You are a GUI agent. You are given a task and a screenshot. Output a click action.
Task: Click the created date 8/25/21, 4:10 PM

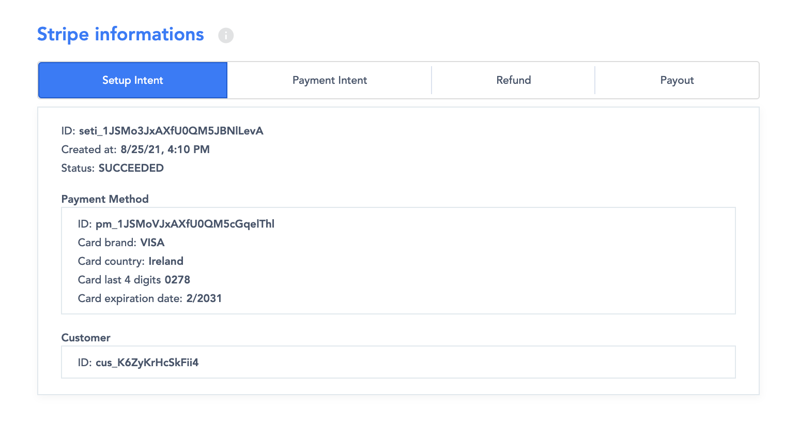pos(165,149)
